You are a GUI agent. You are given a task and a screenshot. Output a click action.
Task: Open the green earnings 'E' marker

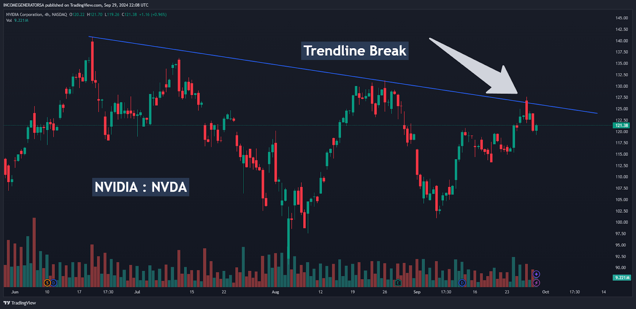click(398, 283)
